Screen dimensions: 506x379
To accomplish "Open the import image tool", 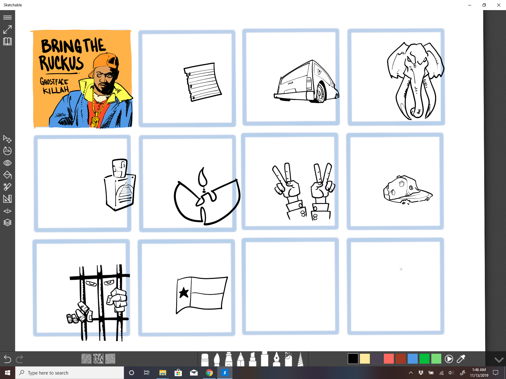I will (7, 151).
